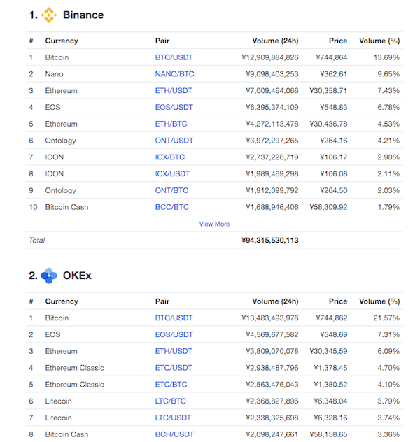Click Ethereum Classic in OKEx row 4
420x442 pixels.
[x=74, y=368]
